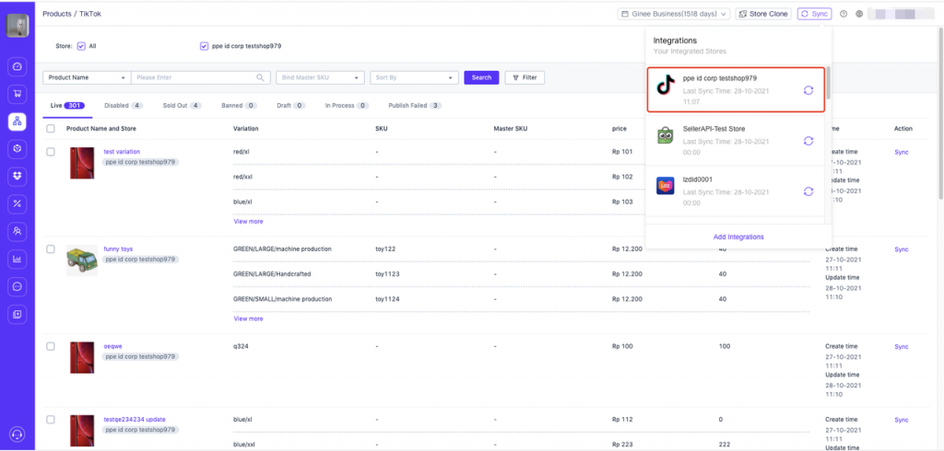Open the Product Name search-type dropdown
The height and width of the screenshot is (451, 944).
[87, 77]
